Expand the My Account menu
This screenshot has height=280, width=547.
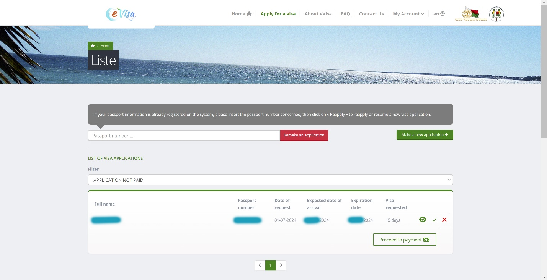click(408, 14)
